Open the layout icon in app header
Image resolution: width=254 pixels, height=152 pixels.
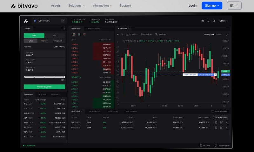(203, 21)
